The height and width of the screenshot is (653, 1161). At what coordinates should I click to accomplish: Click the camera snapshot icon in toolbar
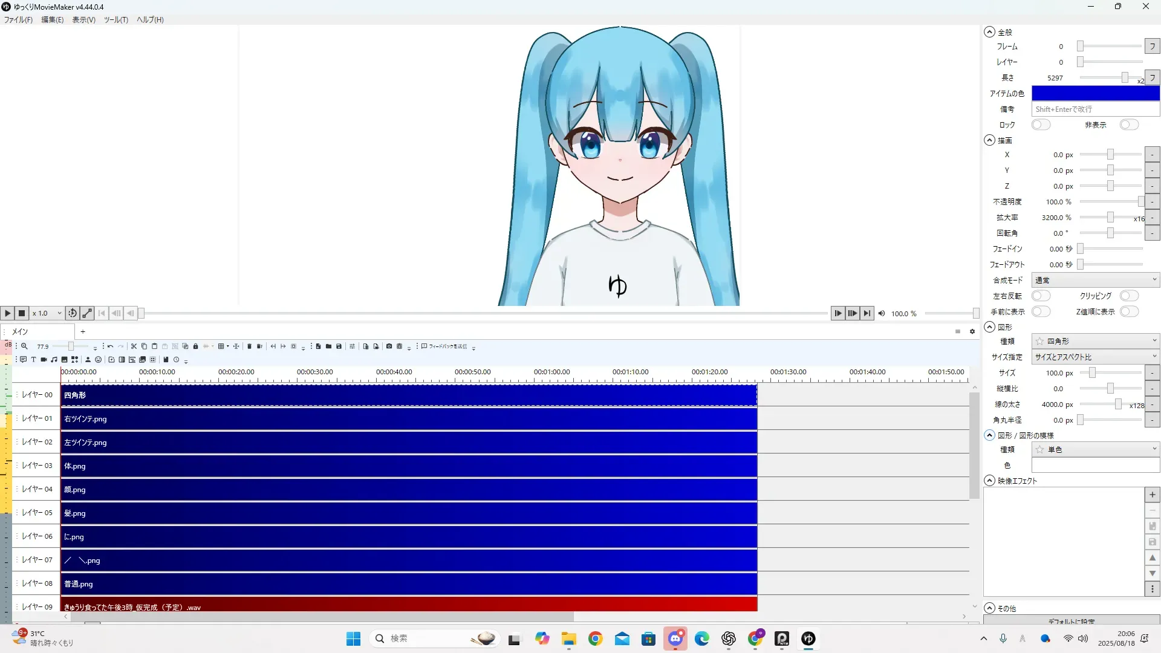click(389, 346)
